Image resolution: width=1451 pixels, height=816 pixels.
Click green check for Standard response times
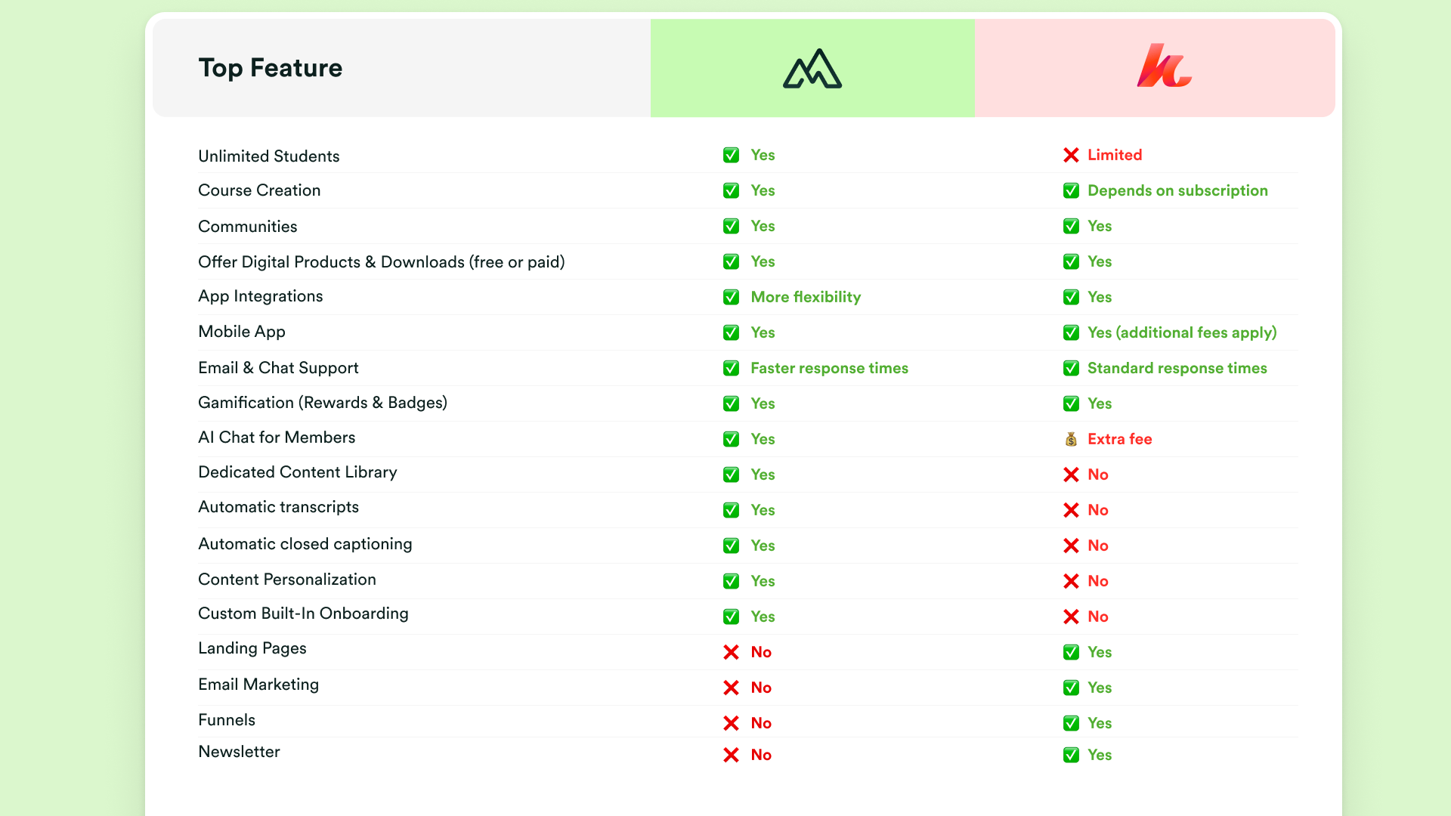click(x=1071, y=368)
